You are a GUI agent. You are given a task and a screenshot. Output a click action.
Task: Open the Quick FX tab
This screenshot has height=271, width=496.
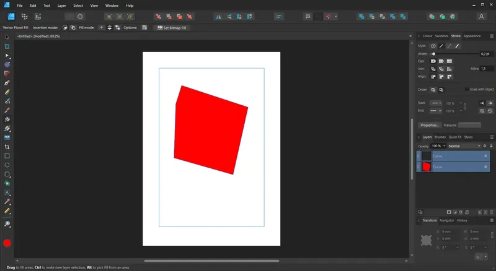(455, 137)
